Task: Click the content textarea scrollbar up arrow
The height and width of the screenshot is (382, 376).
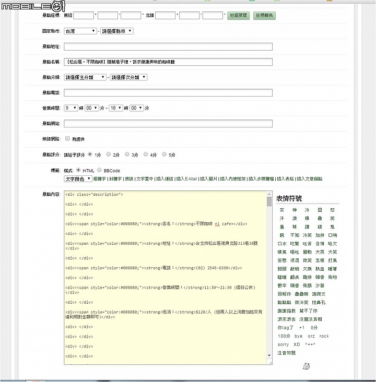Action: point(269,194)
